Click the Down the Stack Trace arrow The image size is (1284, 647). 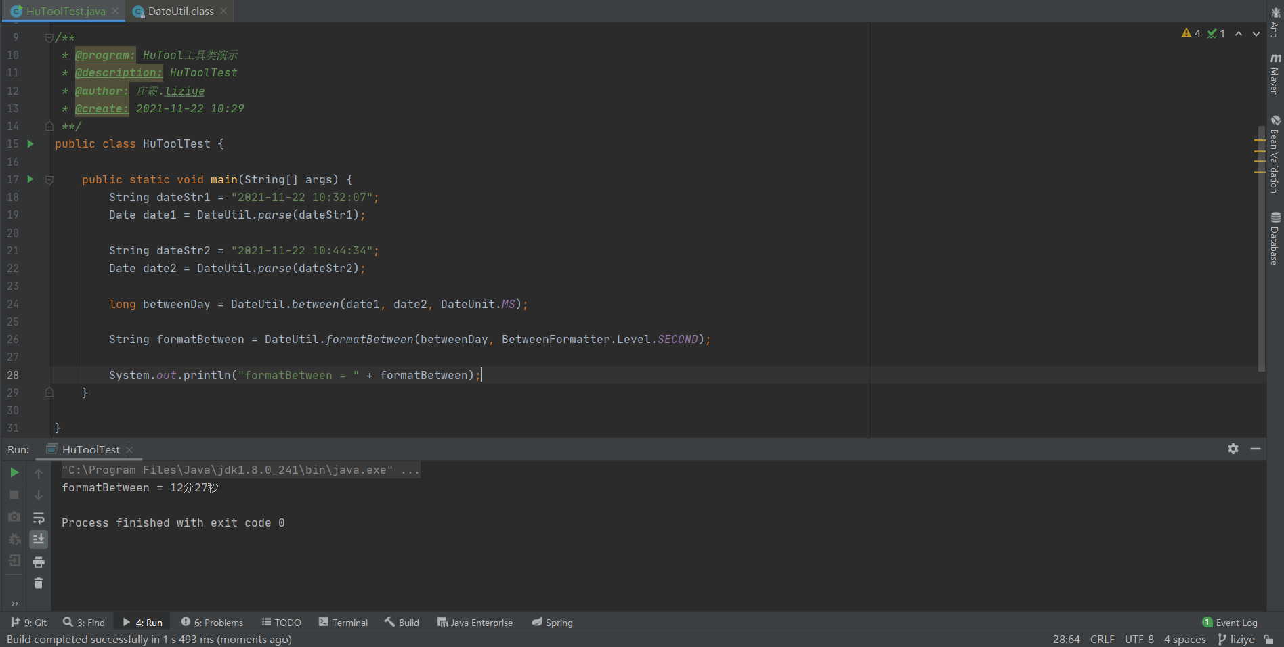pos(39,495)
